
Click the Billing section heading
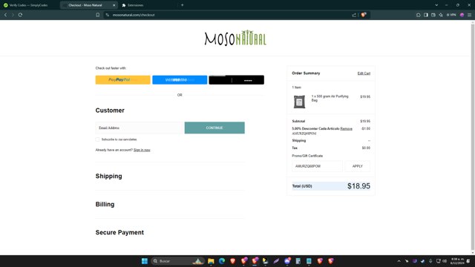tap(105, 205)
